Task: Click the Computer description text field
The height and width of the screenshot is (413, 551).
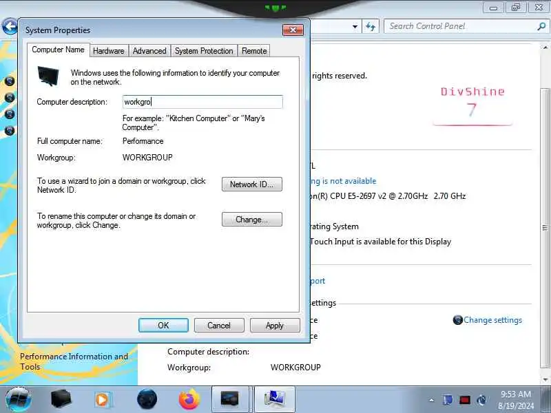Action: point(202,102)
